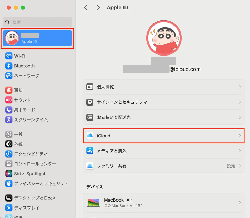The image size is (250, 218).
Task: Click the 個人情報 contact card icon
Action: (x=90, y=87)
